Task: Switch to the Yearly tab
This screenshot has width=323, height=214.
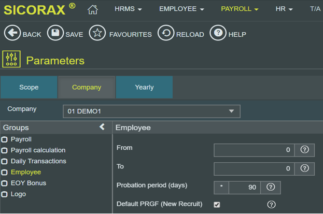Action: pyautogui.click(x=144, y=87)
